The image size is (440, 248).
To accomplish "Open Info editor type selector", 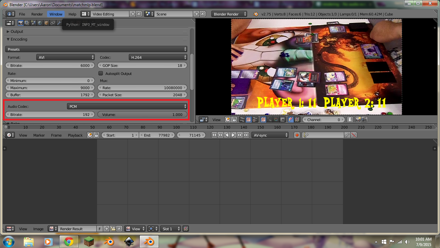I will click(x=10, y=14).
